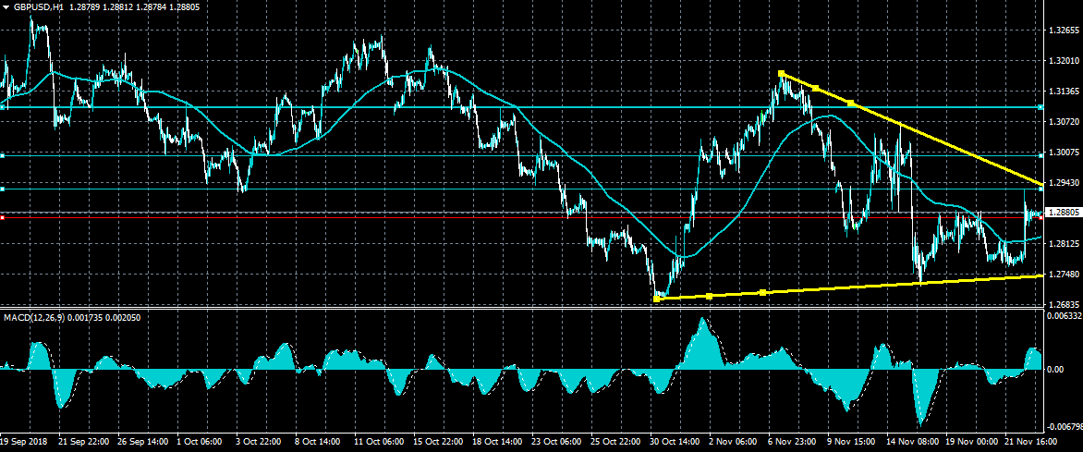Click the 1.28125 price axis label
This screenshot has width=1083, height=452.
(x=1064, y=244)
